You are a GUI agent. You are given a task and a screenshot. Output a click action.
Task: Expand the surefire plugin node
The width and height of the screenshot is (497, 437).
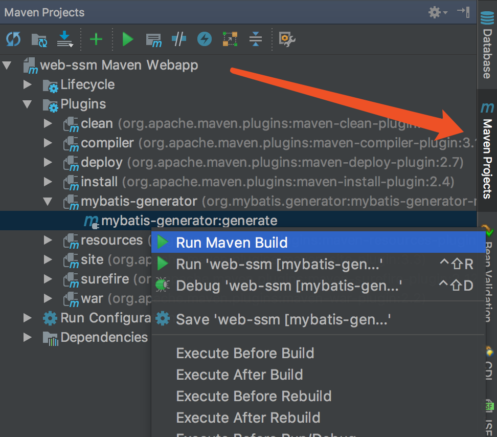click(48, 279)
